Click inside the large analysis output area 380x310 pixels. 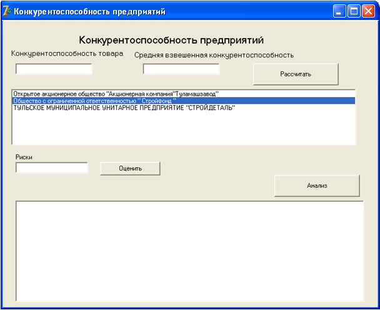190,251
